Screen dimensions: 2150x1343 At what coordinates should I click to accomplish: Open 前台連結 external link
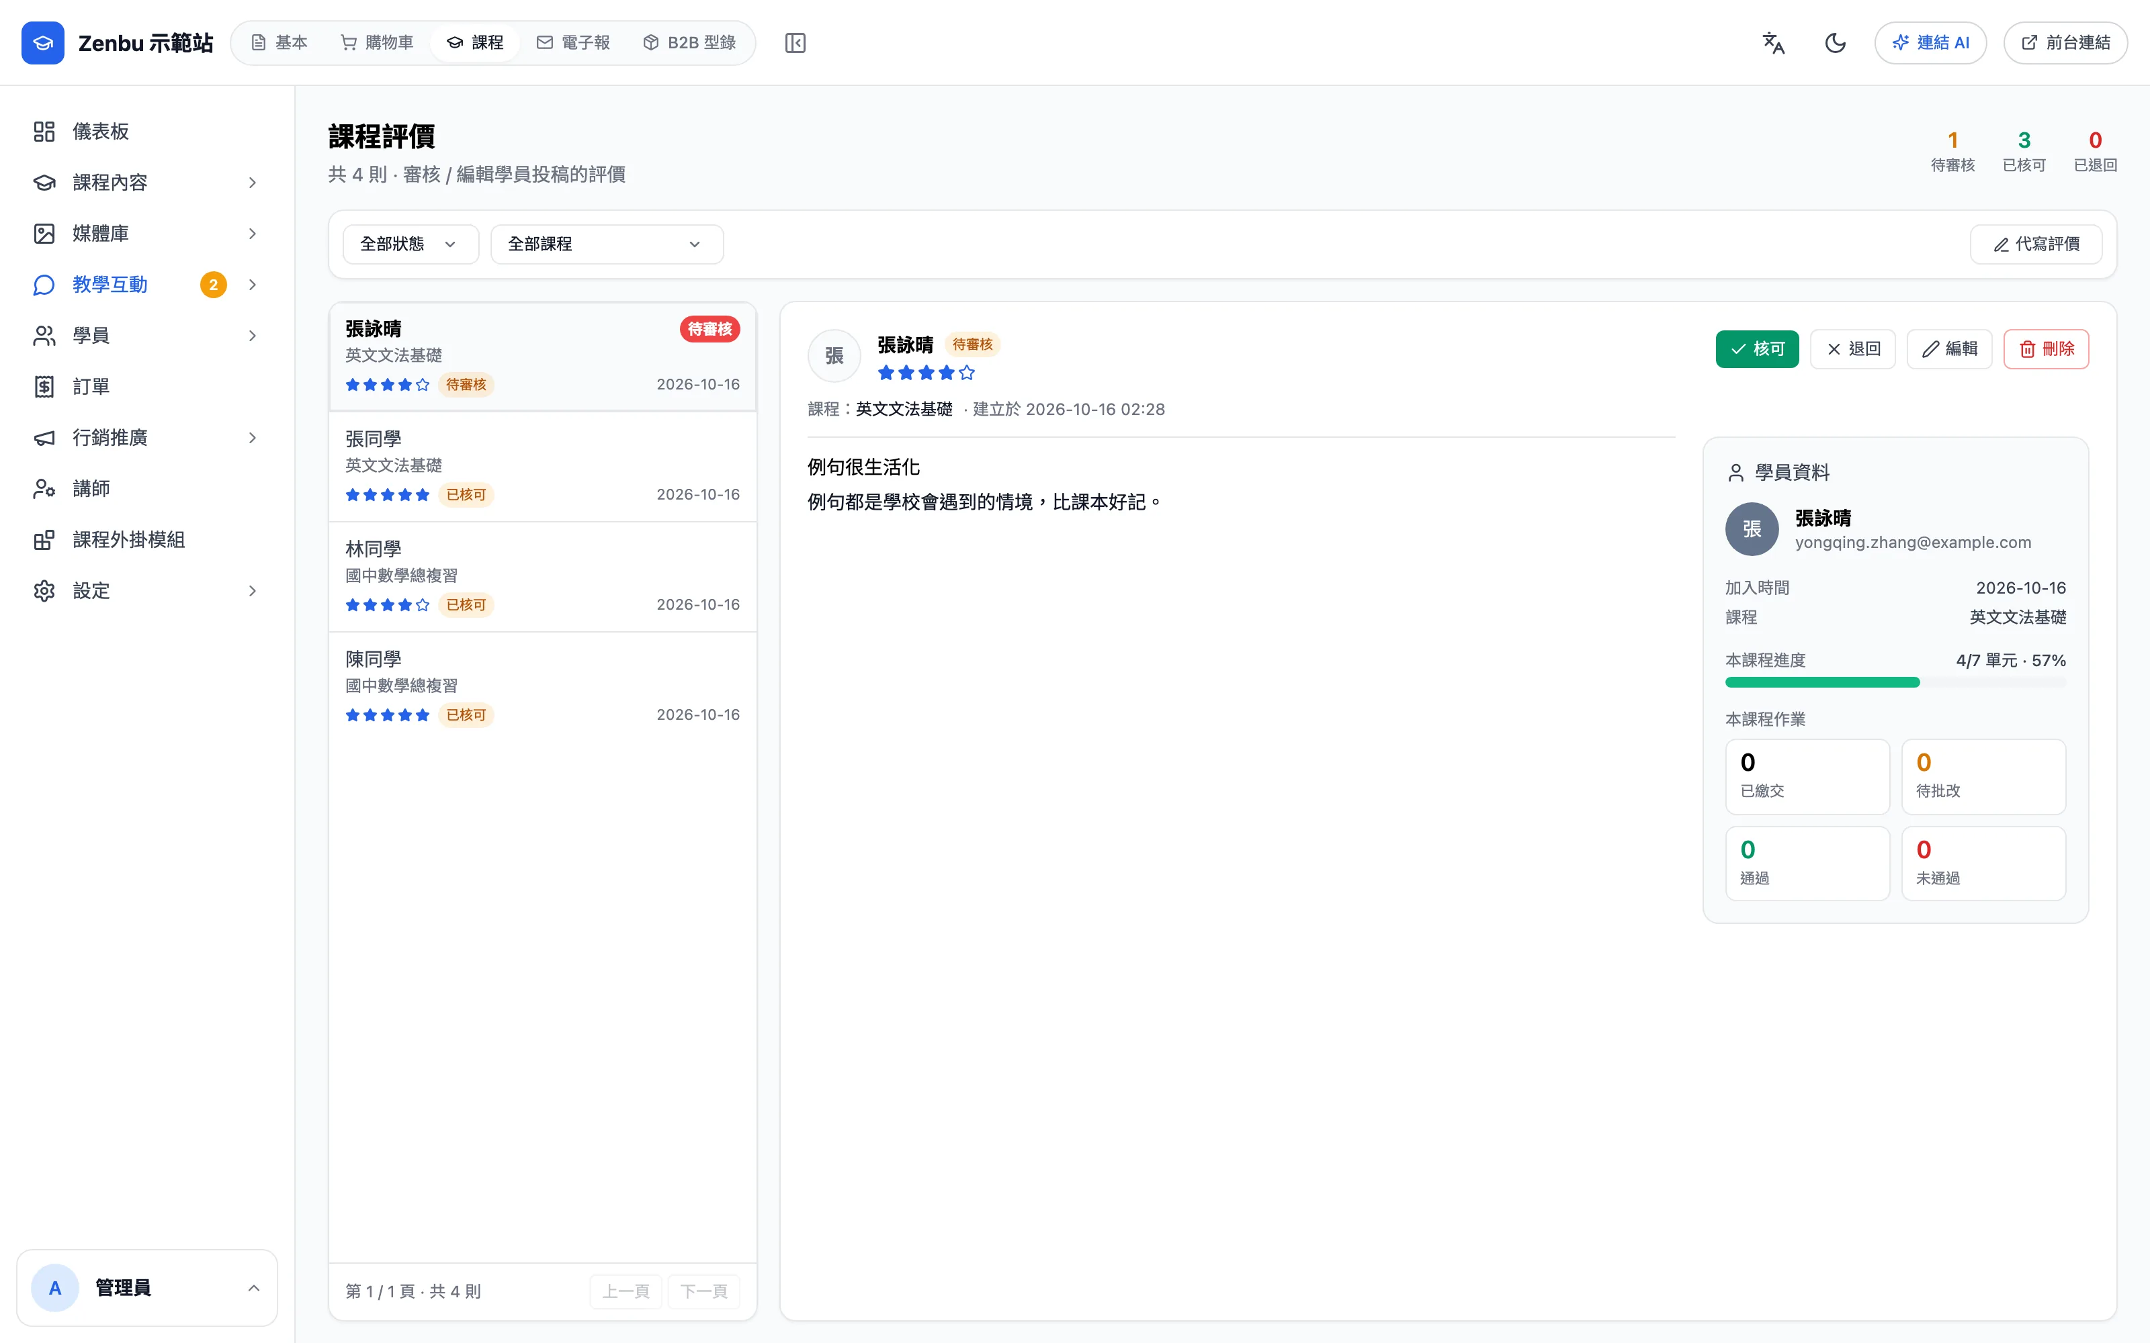pos(2065,42)
